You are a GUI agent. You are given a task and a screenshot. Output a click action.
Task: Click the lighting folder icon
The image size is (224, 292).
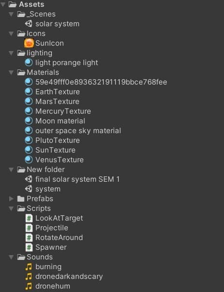coord(21,53)
